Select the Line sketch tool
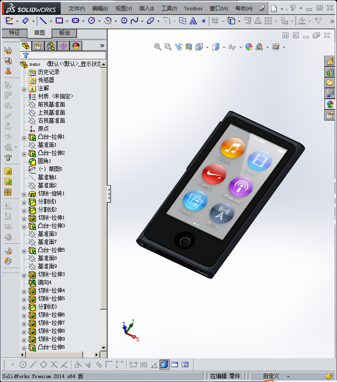337x382 pixels. pos(43,21)
